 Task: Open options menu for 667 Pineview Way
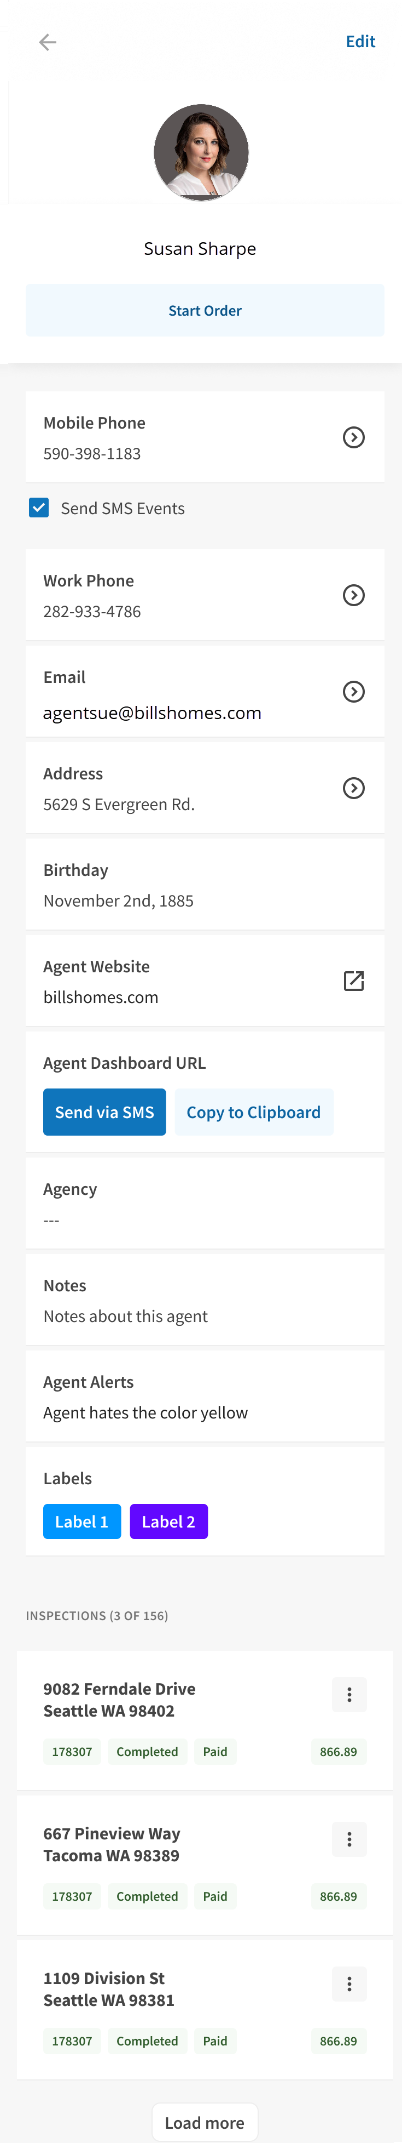click(349, 1839)
